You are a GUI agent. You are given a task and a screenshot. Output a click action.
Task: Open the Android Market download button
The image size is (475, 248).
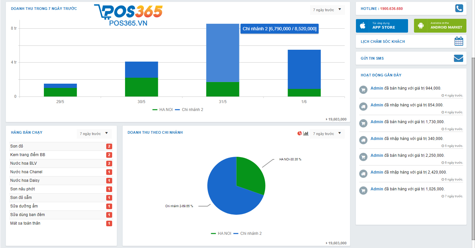tap(440, 26)
